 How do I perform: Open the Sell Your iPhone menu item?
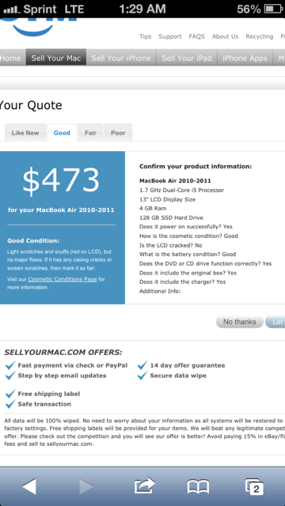tap(121, 58)
